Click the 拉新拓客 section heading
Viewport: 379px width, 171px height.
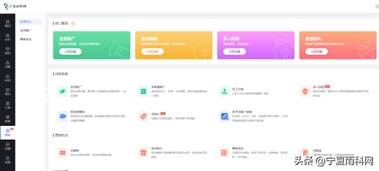(61, 74)
